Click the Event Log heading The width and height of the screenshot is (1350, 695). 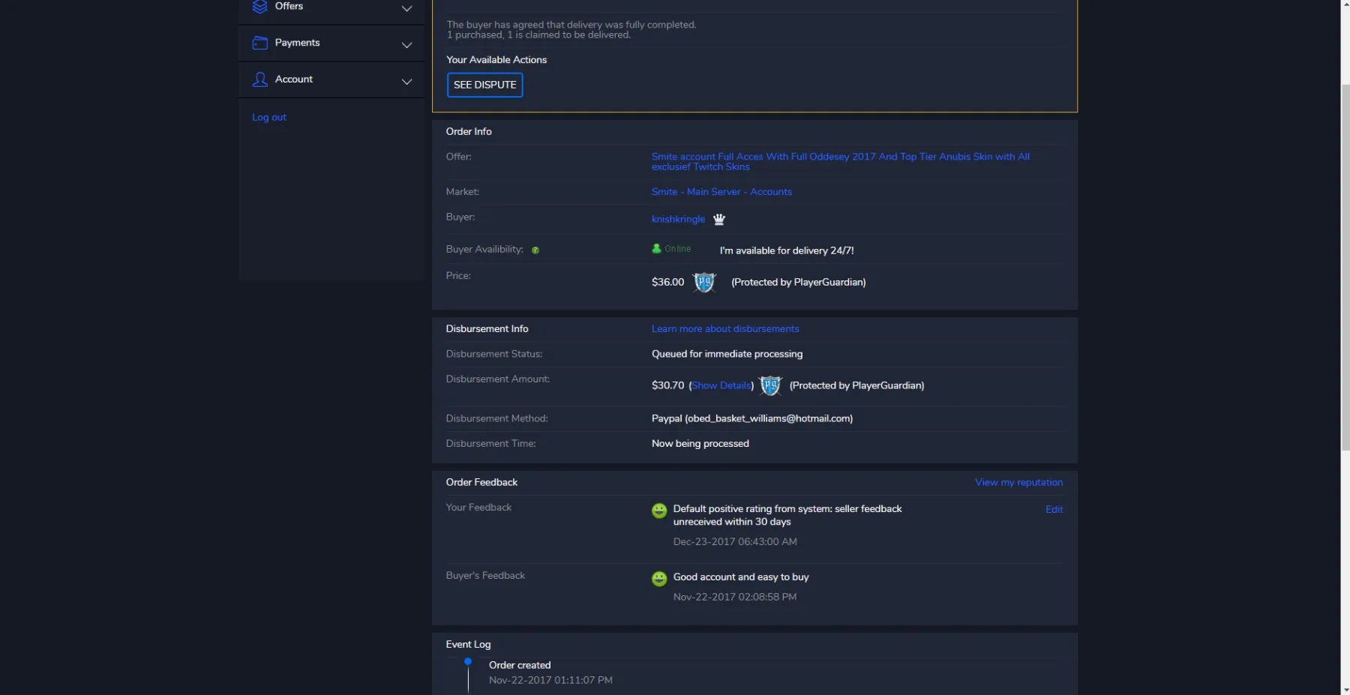468,645
